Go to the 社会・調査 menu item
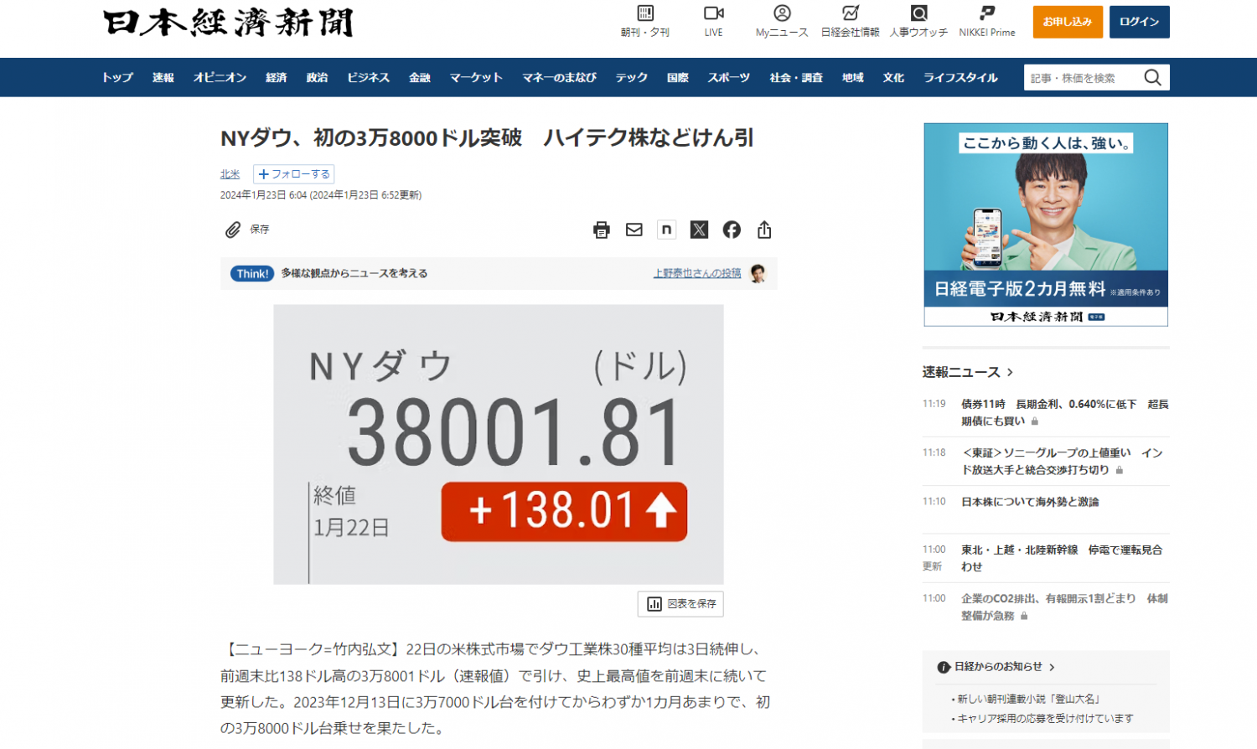Viewport: 1257px width, 749px height. tap(796, 78)
